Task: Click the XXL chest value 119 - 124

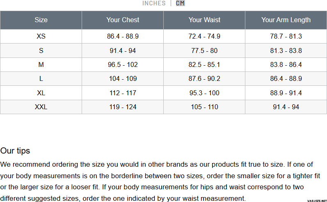Action: coord(123,107)
